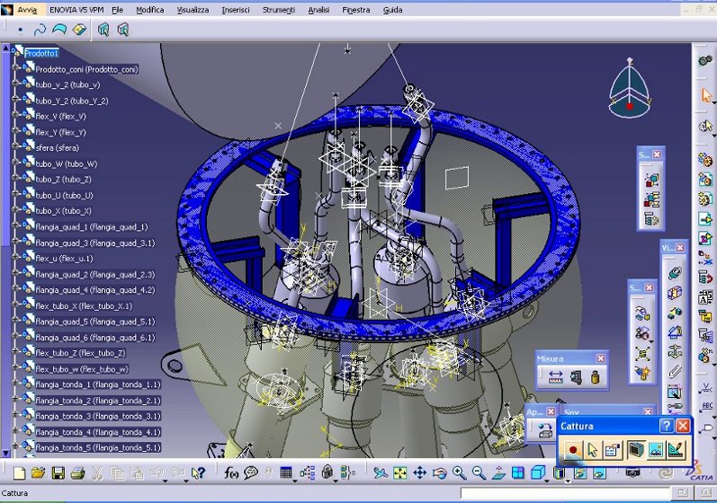The height and width of the screenshot is (503, 717).
Task: Open capture options icon in Cattura toolbar
Action: click(x=613, y=451)
